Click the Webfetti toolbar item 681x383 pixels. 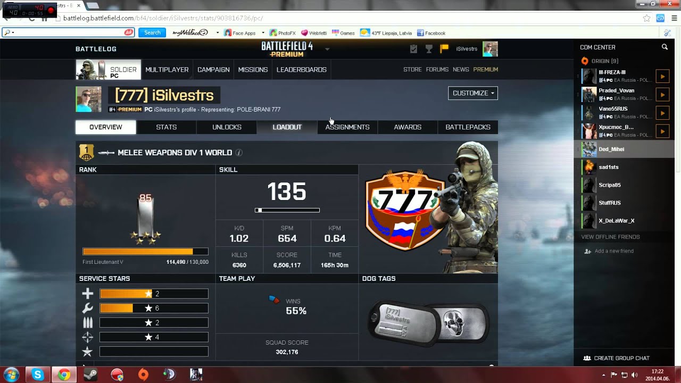[x=314, y=33]
